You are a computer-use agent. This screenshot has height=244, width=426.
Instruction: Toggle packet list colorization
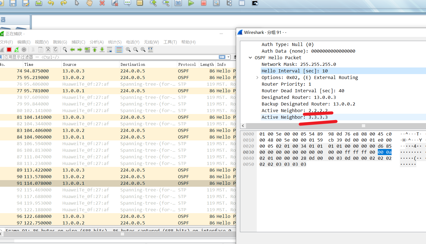point(119,50)
